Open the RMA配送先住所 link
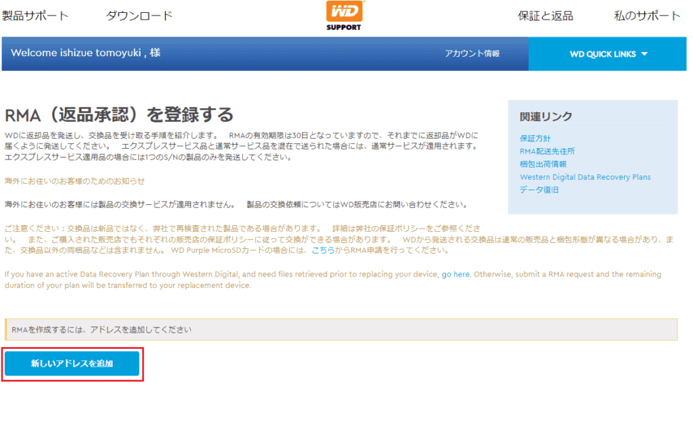This screenshot has height=422, width=693. click(547, 151)
